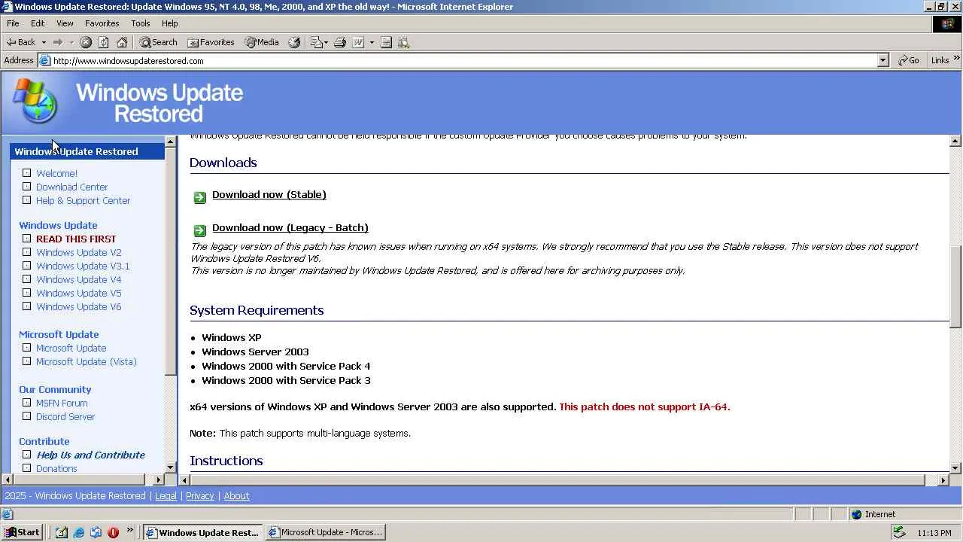Viewport: 963px width, 542px height.
Task: Open the READ THIS FIRST sidebar link
Action: coord(76,239)
